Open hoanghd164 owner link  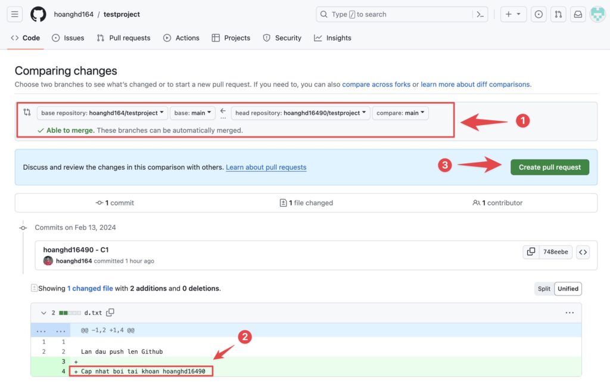coord(73,14)
